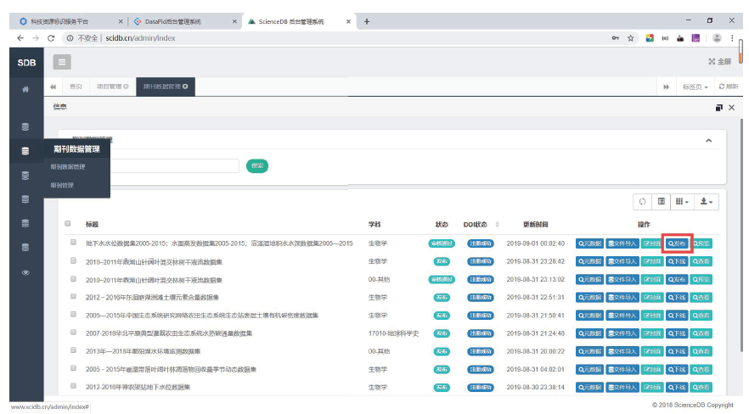Toggle the table card view icon
The height and width of the screenshot is (414, 749).
click(x=661, y=202)
